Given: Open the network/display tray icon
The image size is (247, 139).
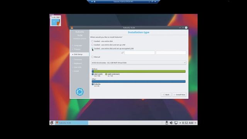Looking at the screenshot, I should click(x=176, y=123).
